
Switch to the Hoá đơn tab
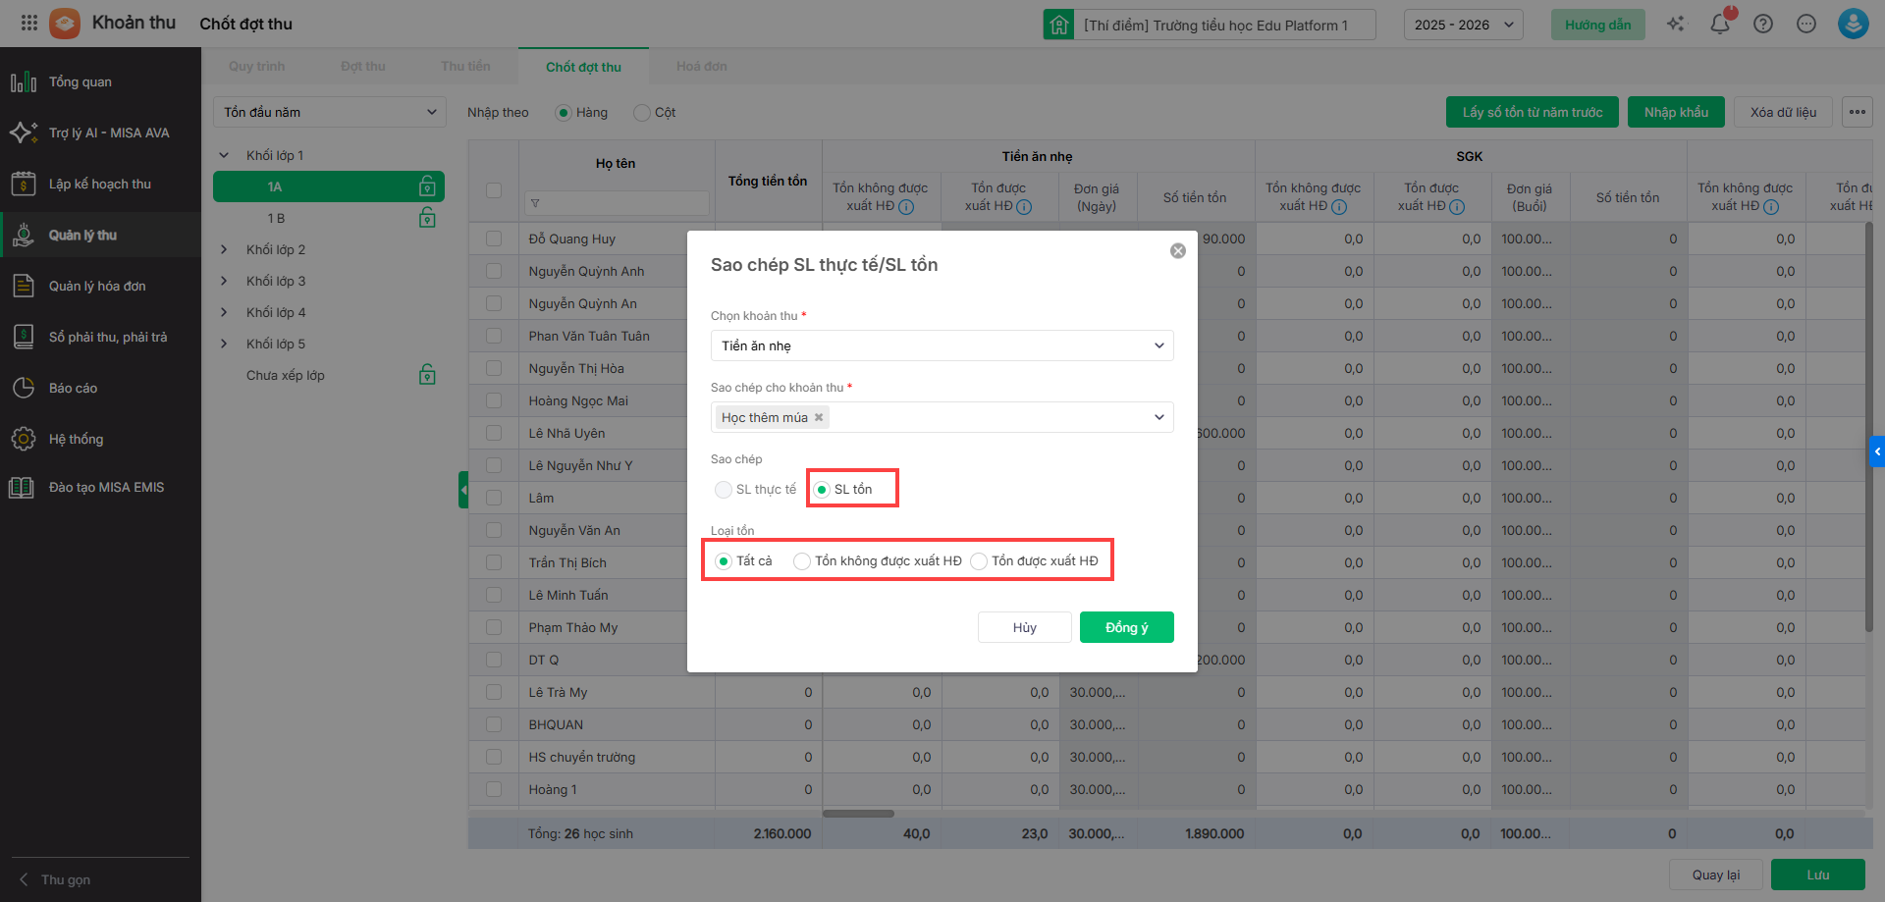coord(701,67)
